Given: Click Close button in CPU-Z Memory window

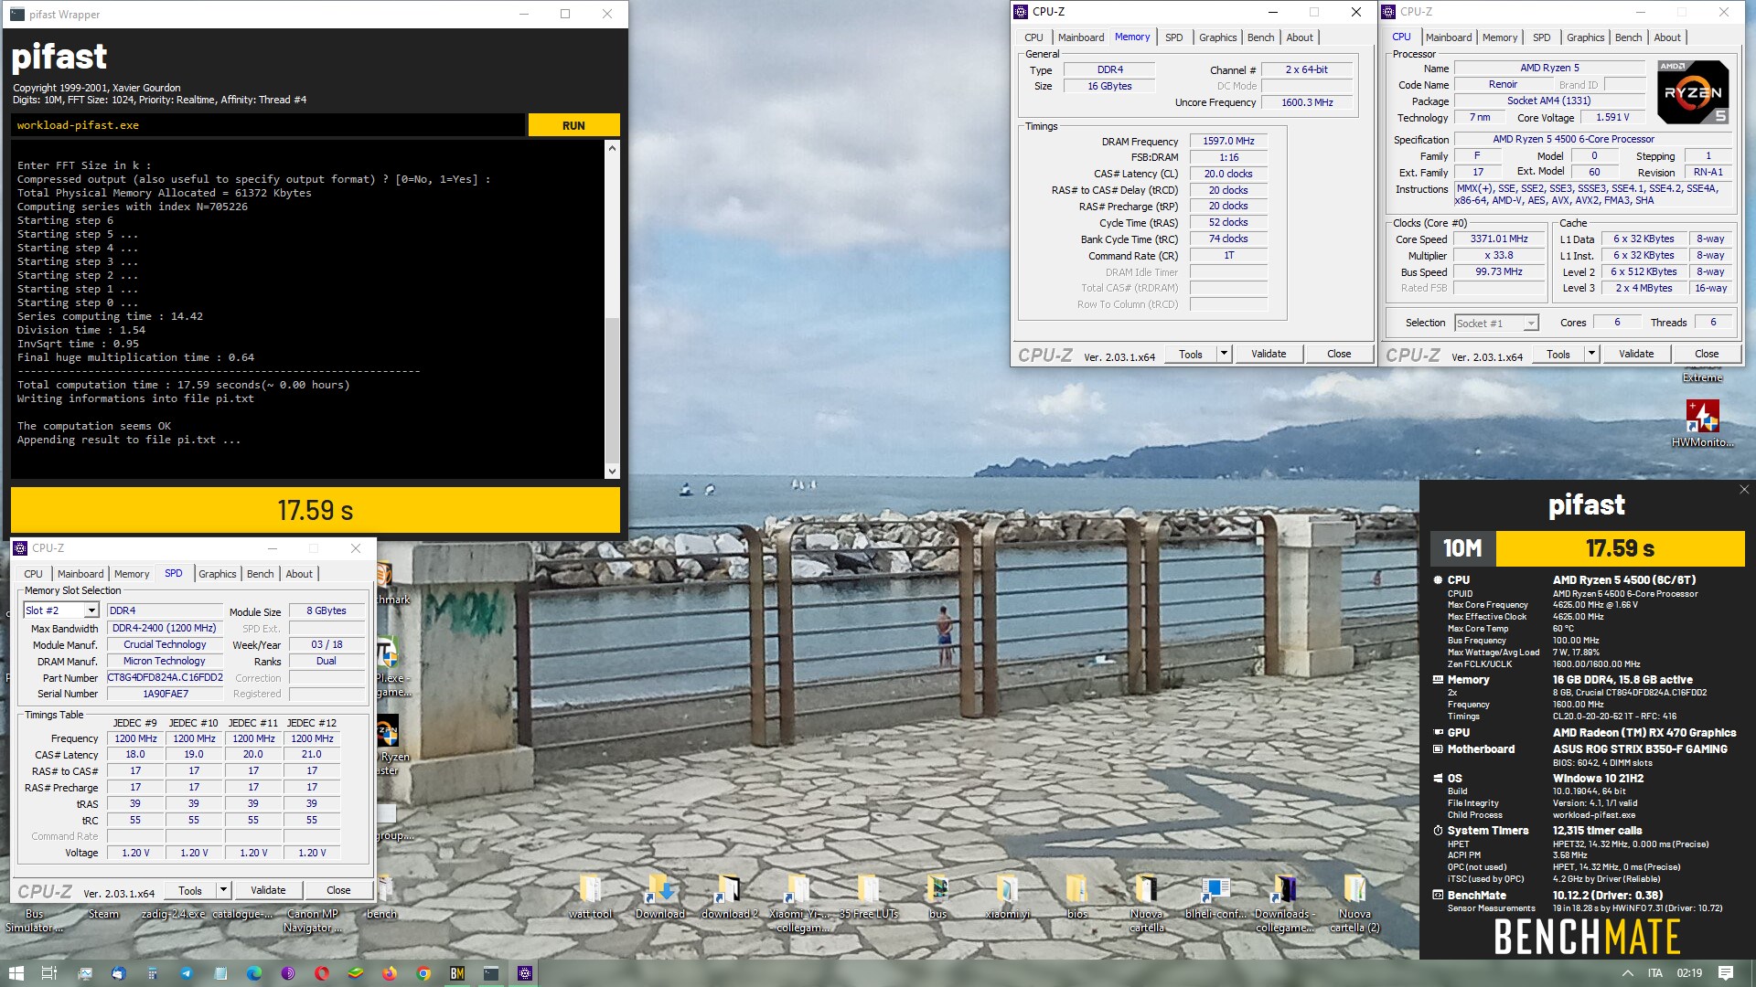Looking at the screenshot, I should (x=1339, y=354).
